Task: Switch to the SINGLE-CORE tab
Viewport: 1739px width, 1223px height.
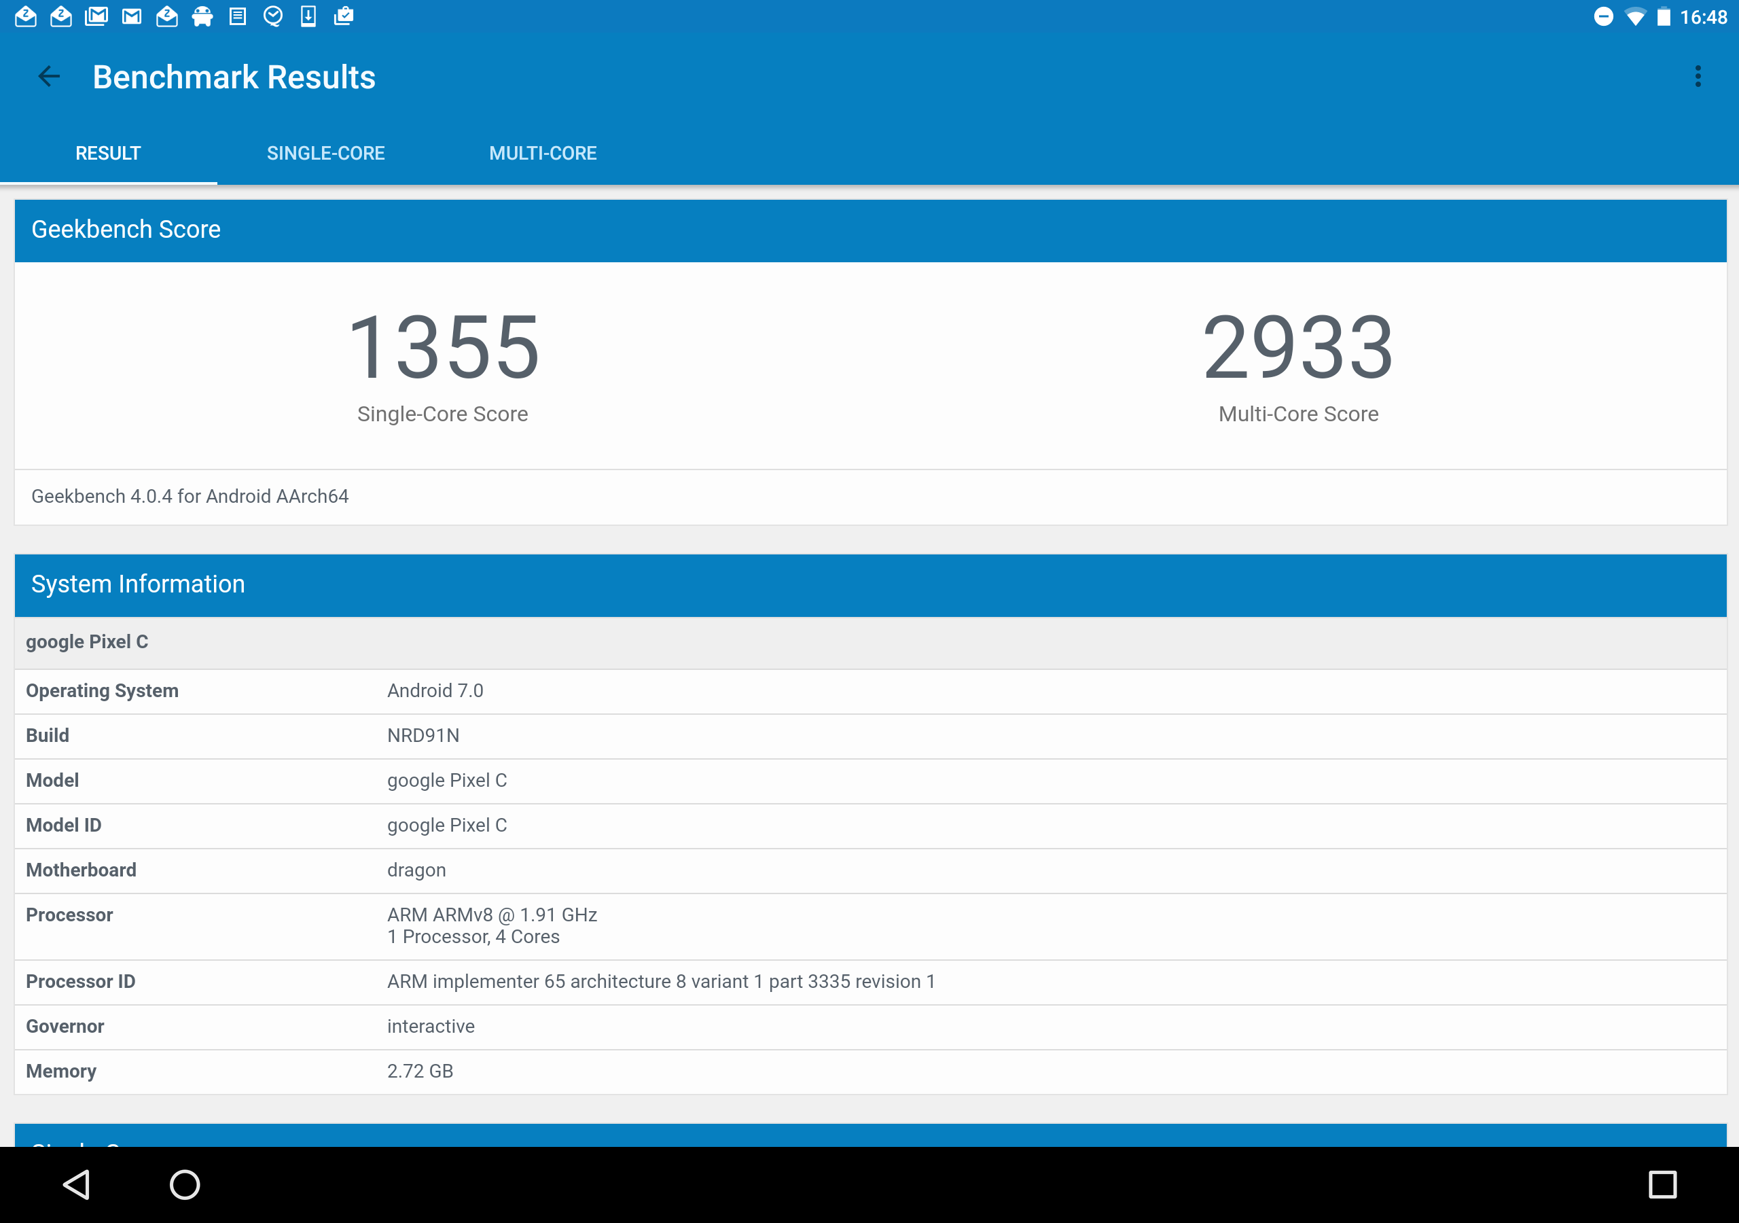Action: tap(325, 153)
